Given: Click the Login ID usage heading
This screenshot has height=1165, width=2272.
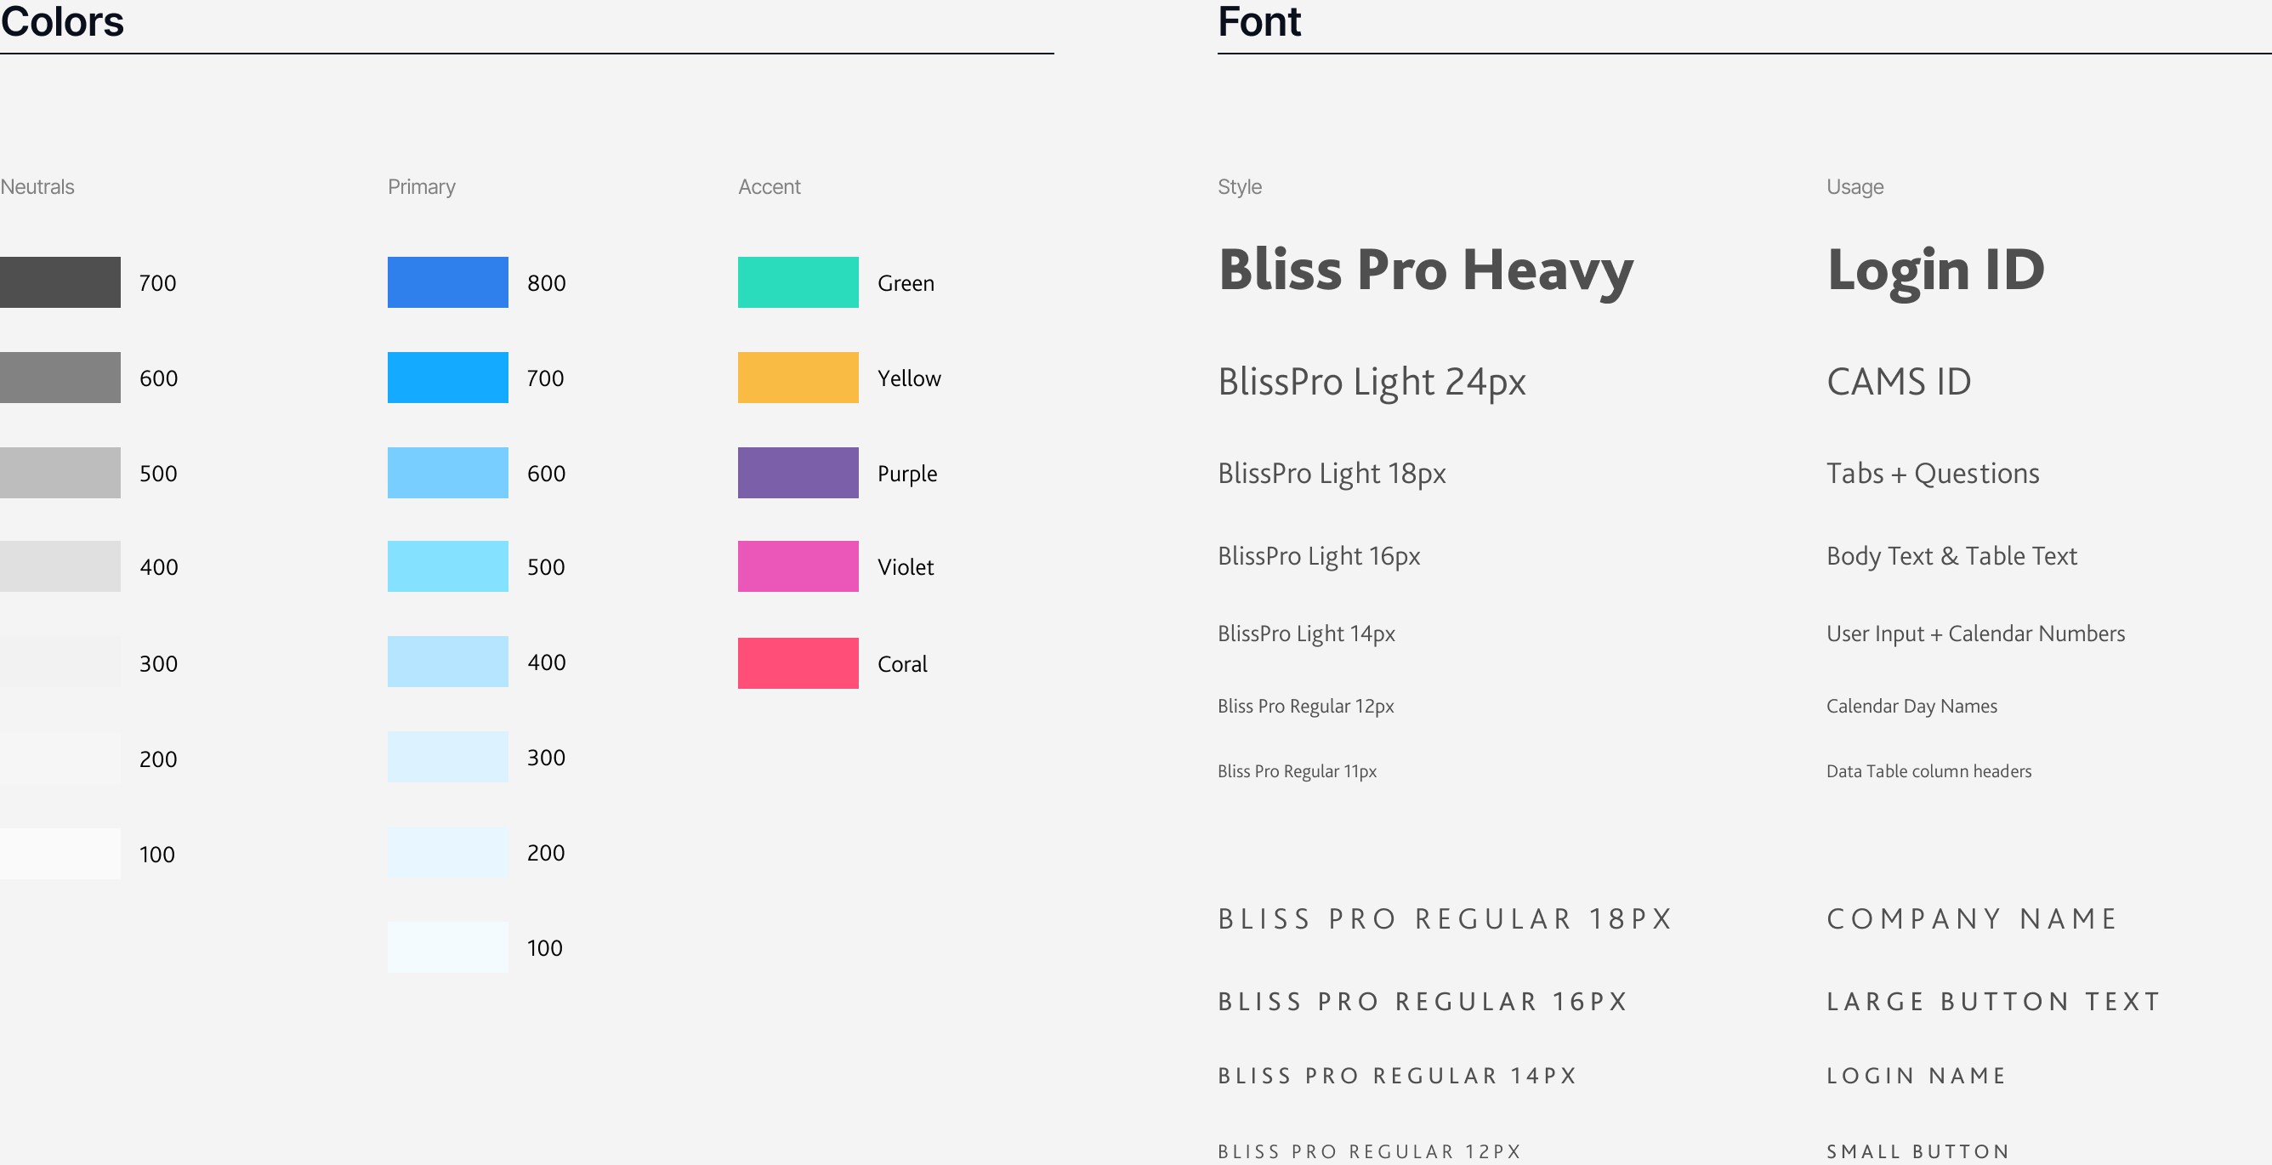Looking at the screenshot, I should (1936, 270).
